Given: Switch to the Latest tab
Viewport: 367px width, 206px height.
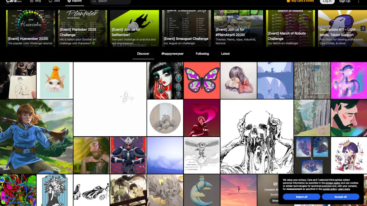Looking at the screenshot, I should coord(225,54).
